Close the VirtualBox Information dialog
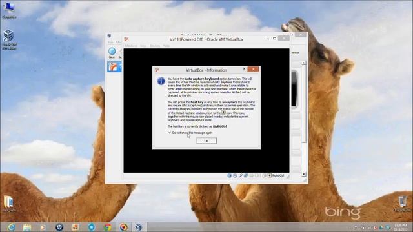 pyautogui.click(x=253, y=69)
